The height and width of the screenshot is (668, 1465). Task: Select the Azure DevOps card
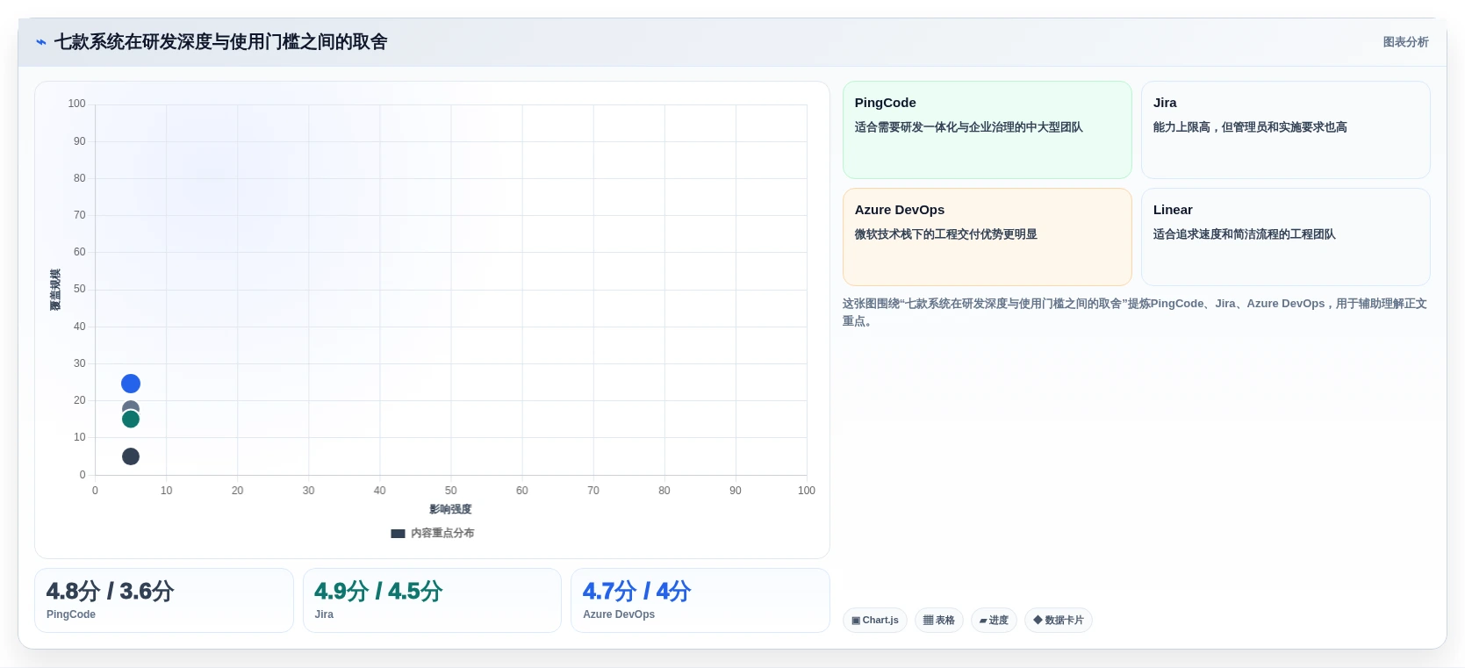point(987,237)
